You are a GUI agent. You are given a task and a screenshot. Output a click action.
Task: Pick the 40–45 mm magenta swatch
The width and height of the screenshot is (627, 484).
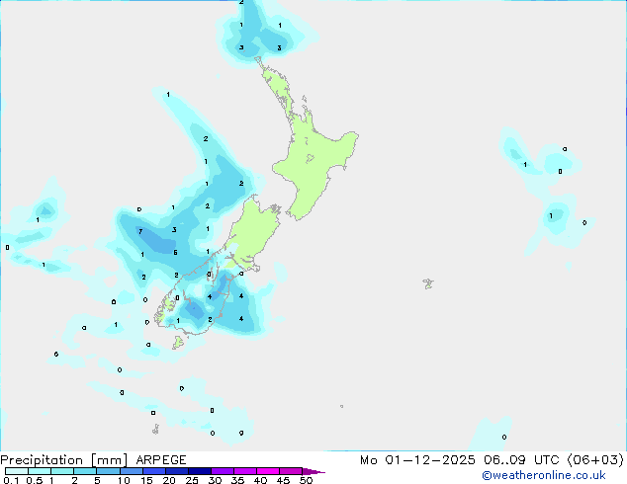click(x=268, y=471)
